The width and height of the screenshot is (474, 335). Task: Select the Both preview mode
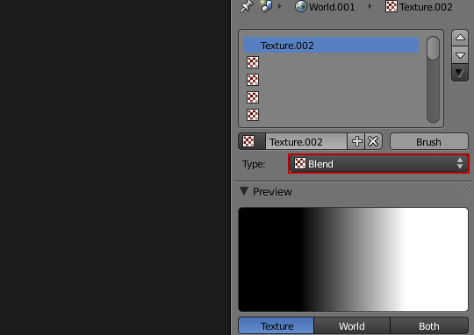coord(429,325)
